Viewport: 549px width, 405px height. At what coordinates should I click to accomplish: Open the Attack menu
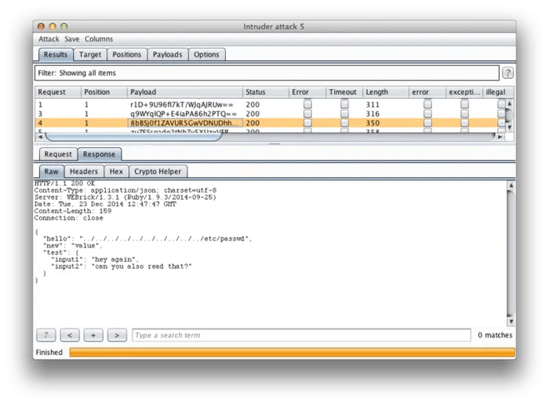(x=49, y=39)
